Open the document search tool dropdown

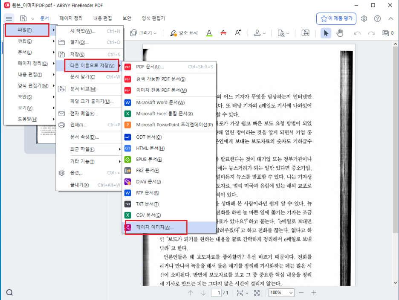click(x=283, y=33)
